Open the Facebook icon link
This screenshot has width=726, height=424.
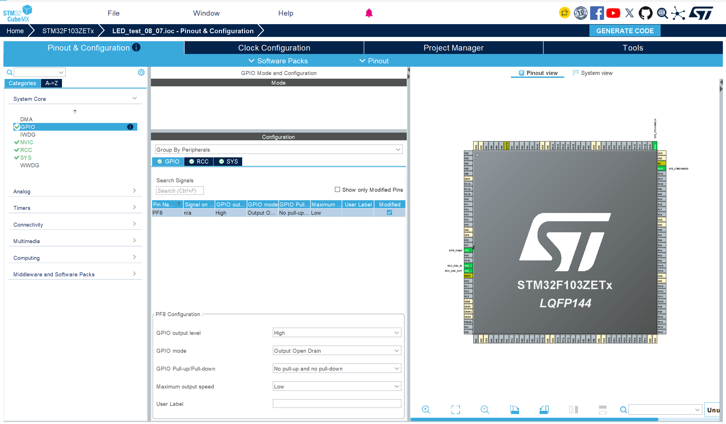click(x=597, y=13)
